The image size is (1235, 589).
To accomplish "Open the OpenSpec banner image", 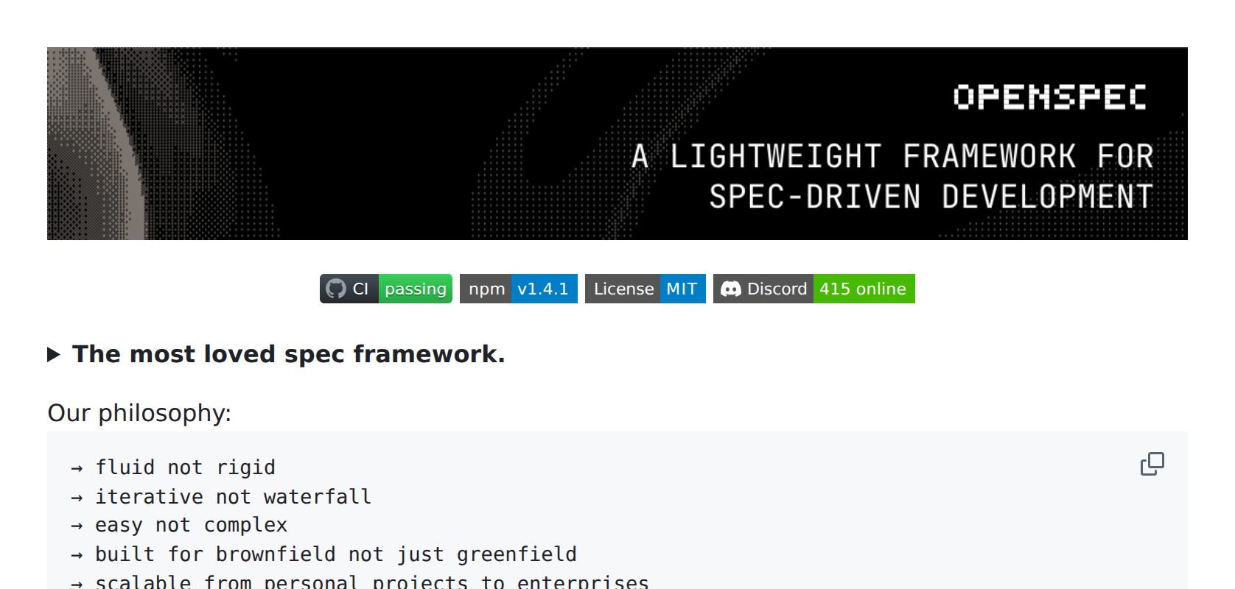I will click(x=617, y=144).
